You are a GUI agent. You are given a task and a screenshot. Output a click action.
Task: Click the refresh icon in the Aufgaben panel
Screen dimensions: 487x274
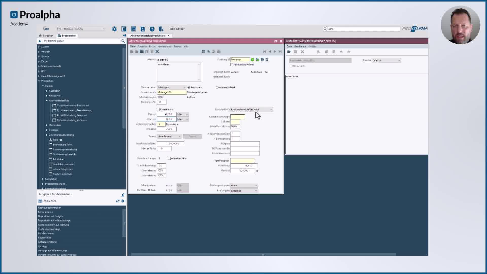click(118, 201)
